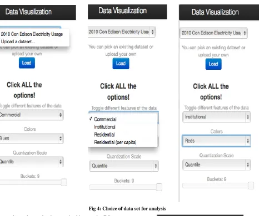259x216 pixels.
Task: Click the Load button in the right panel
Action: point(213,64)
